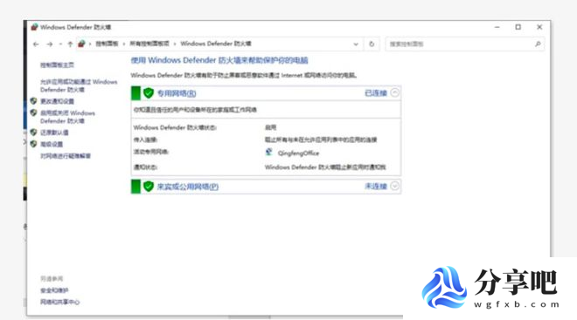Screen dimensions: 577x320
Task: Click the firewall icon in address bar
Action: pyautogui.click(x=81, y=44)
